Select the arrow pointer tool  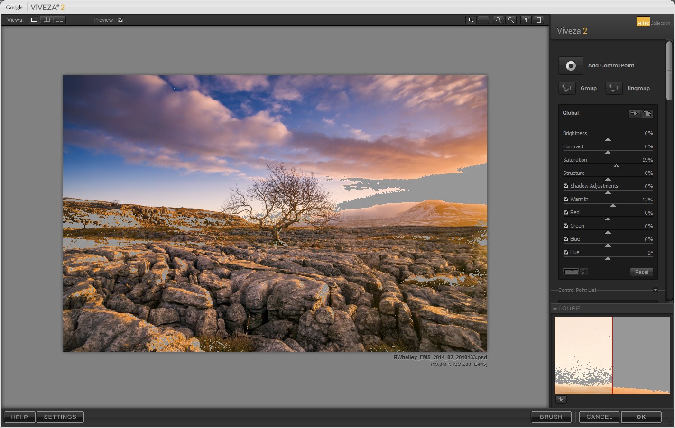[x=471, y=20]
